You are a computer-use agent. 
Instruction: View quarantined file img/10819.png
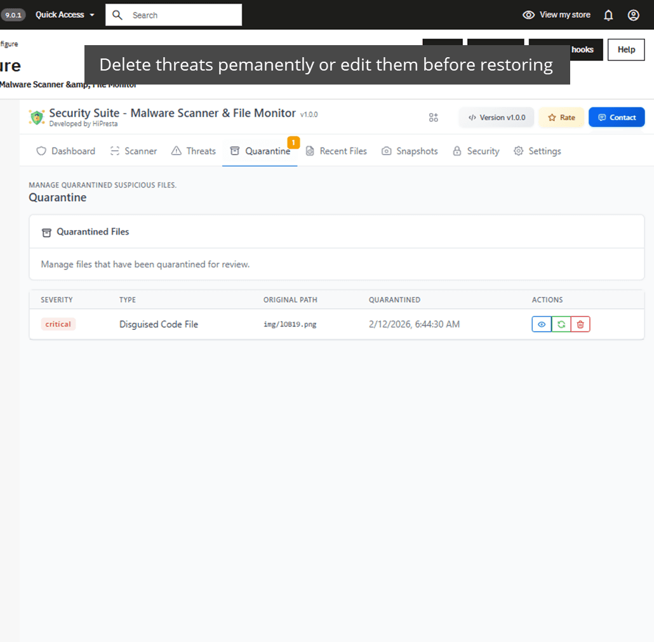tap(542, 324)
